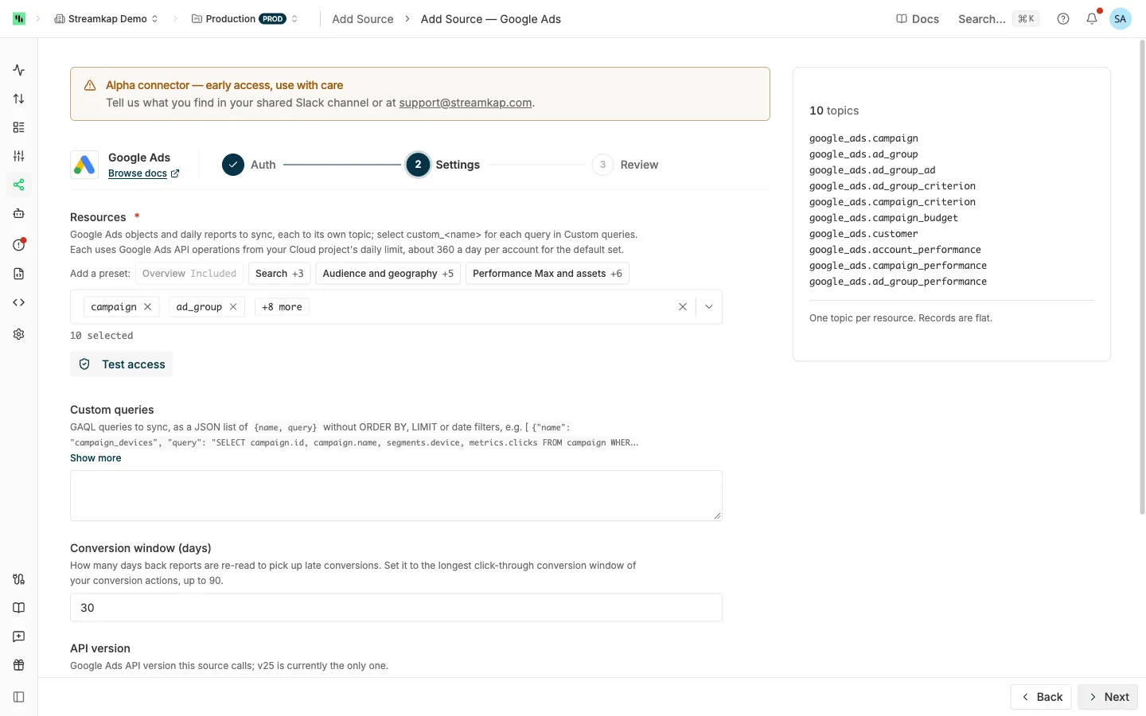
Task: Open the SA user avatar
Action: pos(1121,18)
